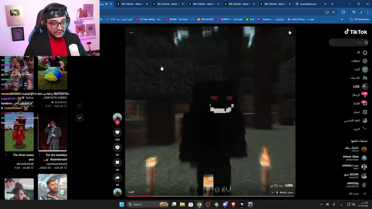
Task: Open followed account ending in revl.iq
Action: (356, 149)
